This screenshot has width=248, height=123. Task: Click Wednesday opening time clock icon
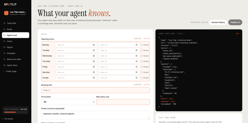pyautogui.click(x=94, y=56)
